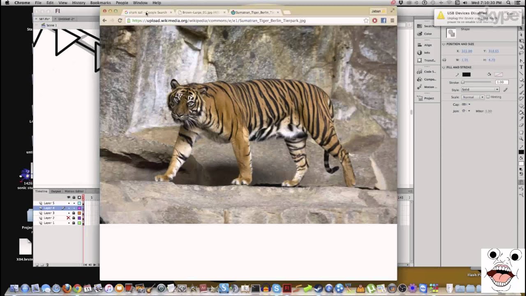This screenshot has height=296, width=526.
Task: Open the Bookmarks menu in the menu bar
Action: [x=100, y=3]
